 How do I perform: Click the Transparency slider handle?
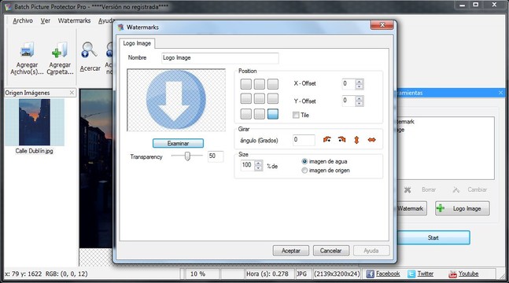tap(187, 156)
